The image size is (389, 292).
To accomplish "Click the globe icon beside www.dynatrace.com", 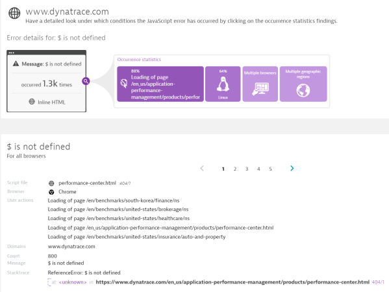I will click(x=14, y=13).
